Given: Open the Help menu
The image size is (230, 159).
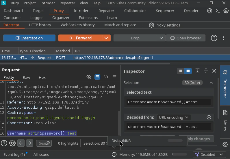Looking at the screenshot, I should coord(97,3).
